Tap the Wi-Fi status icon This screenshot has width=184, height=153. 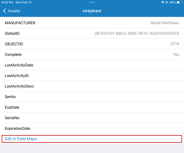[163, 2]
